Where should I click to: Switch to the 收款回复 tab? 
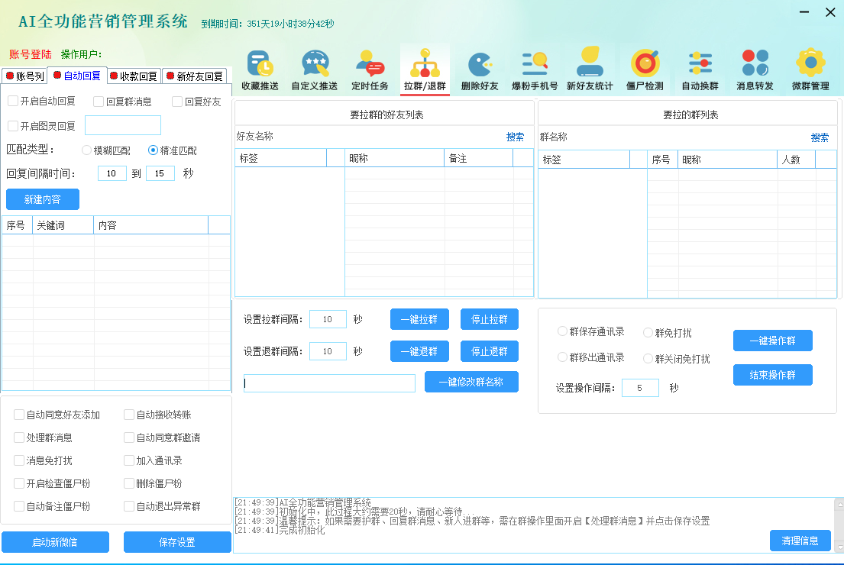(134, 76)
